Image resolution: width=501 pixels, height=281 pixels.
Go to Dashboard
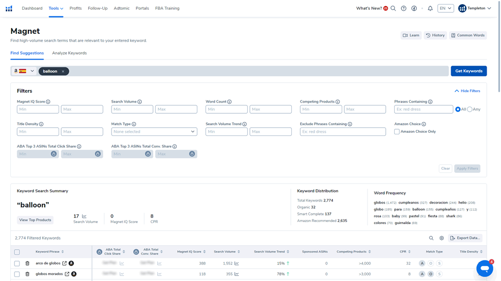point(32,8)
